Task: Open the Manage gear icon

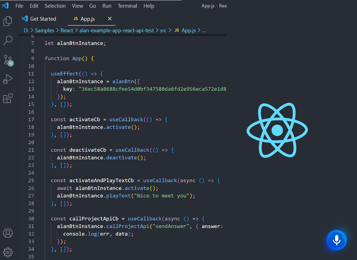Action: pos(8,252)
